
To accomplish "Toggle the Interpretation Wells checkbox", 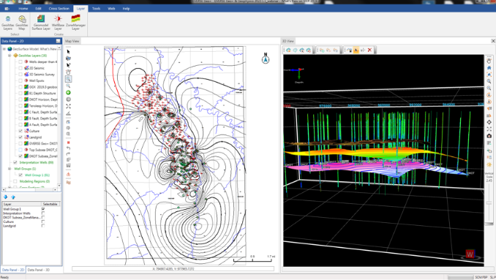I will pyautogui.click(x=15, y=162).
